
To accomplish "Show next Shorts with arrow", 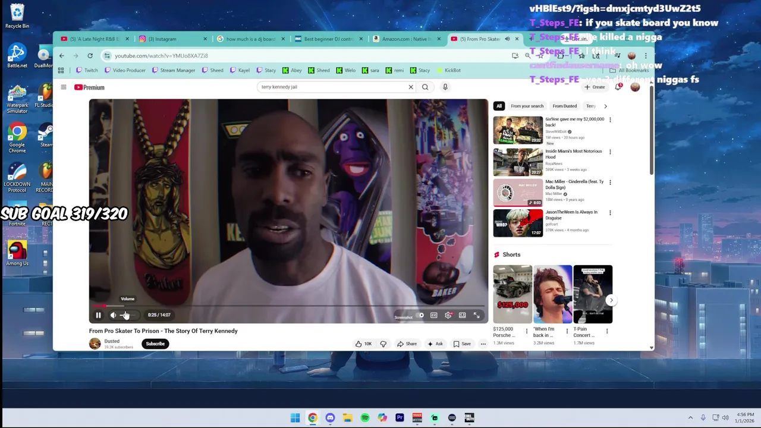I will click(x=611, y=300).
